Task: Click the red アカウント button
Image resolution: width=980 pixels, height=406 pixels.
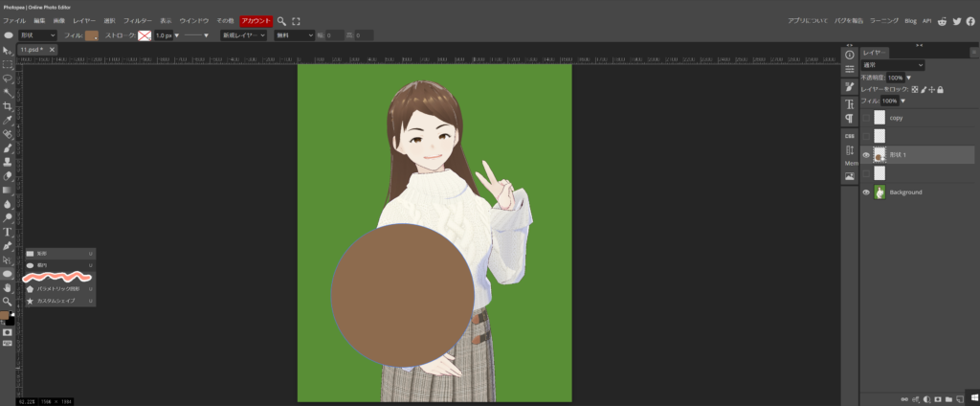Action: 256,20
